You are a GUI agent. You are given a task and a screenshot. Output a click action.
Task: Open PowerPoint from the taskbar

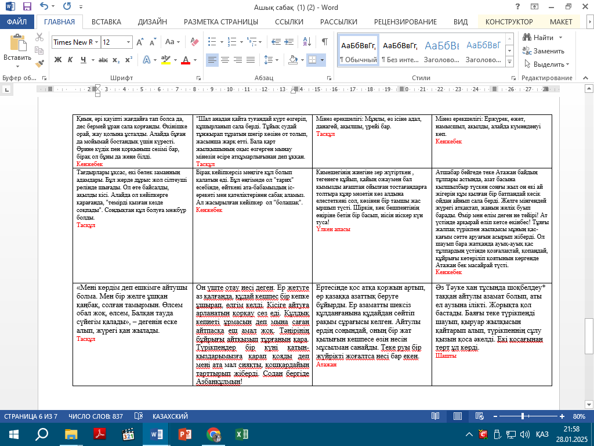[x=185, y=434]
